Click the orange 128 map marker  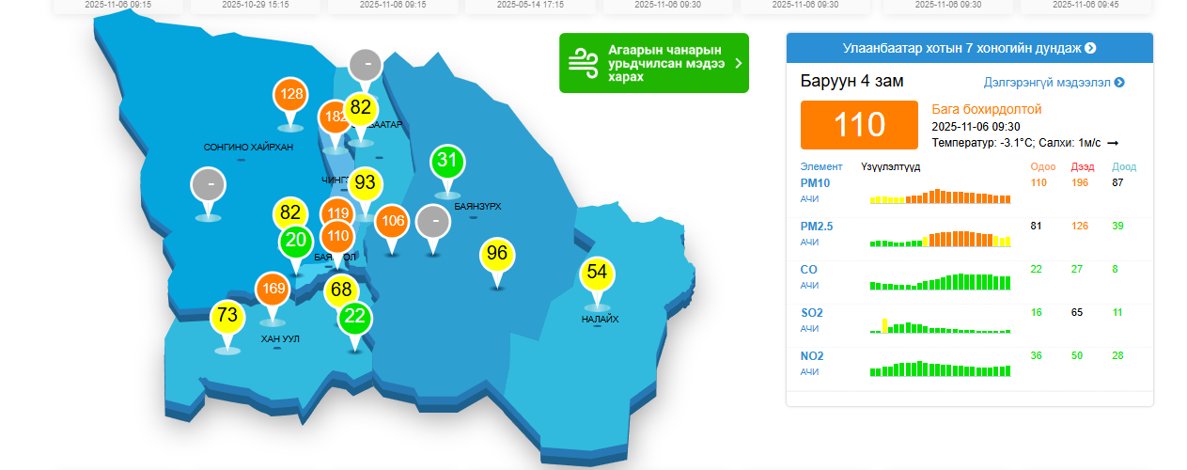[x=291, y=95]
